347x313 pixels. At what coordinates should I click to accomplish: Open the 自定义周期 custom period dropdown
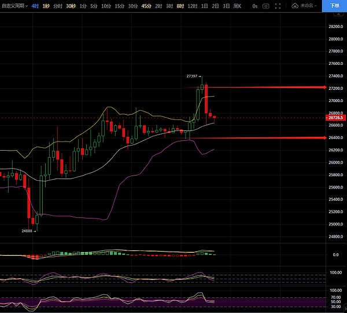tap(14, 5)
